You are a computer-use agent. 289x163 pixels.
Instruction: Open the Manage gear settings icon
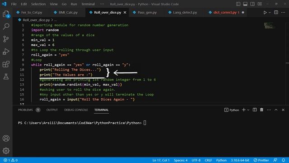6,151
